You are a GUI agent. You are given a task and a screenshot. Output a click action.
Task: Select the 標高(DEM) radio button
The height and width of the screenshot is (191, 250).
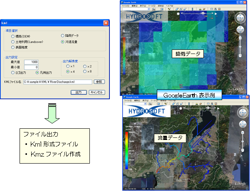pyautogui.click(x=13, y=37)
